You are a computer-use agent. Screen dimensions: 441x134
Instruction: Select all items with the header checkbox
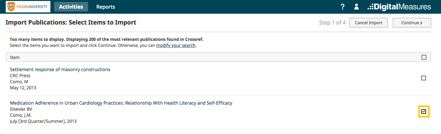424,57
